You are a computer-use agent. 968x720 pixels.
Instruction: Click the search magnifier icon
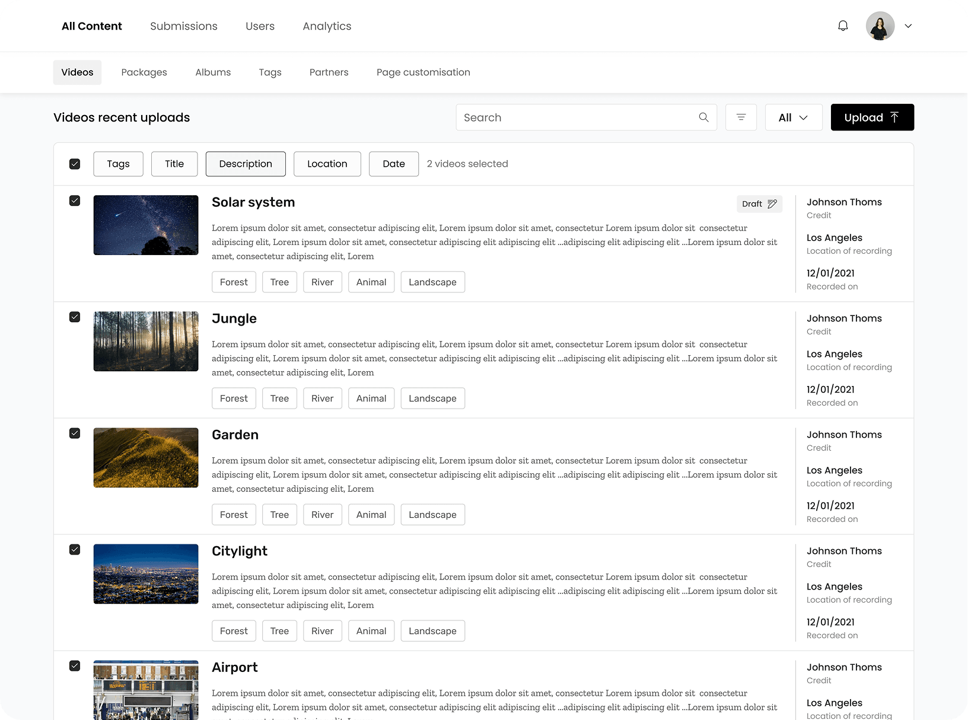click(703, 117)
